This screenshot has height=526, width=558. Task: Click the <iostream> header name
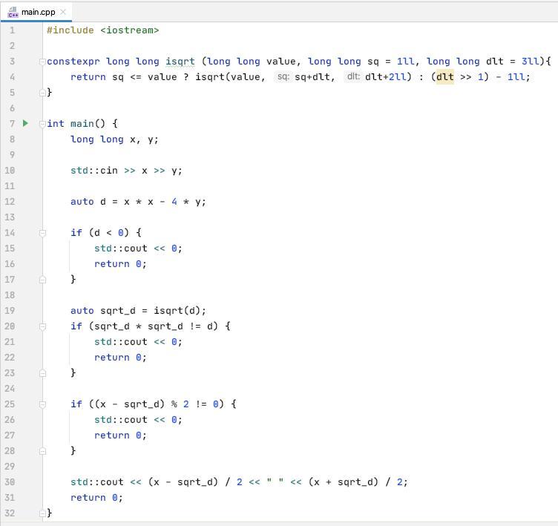point(130,30)
